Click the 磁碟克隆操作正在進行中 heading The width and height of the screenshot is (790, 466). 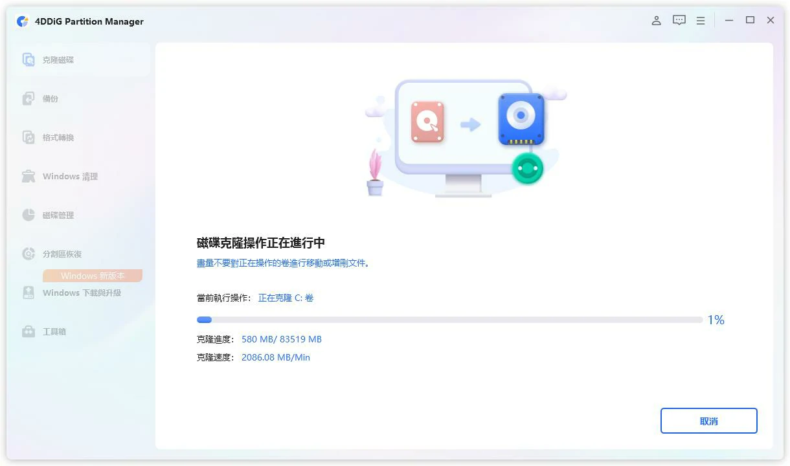[261, 243]
